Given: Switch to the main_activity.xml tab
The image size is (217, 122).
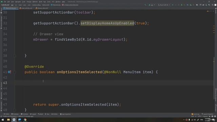Looking at the screenshot, I should [x=26, y=8].
